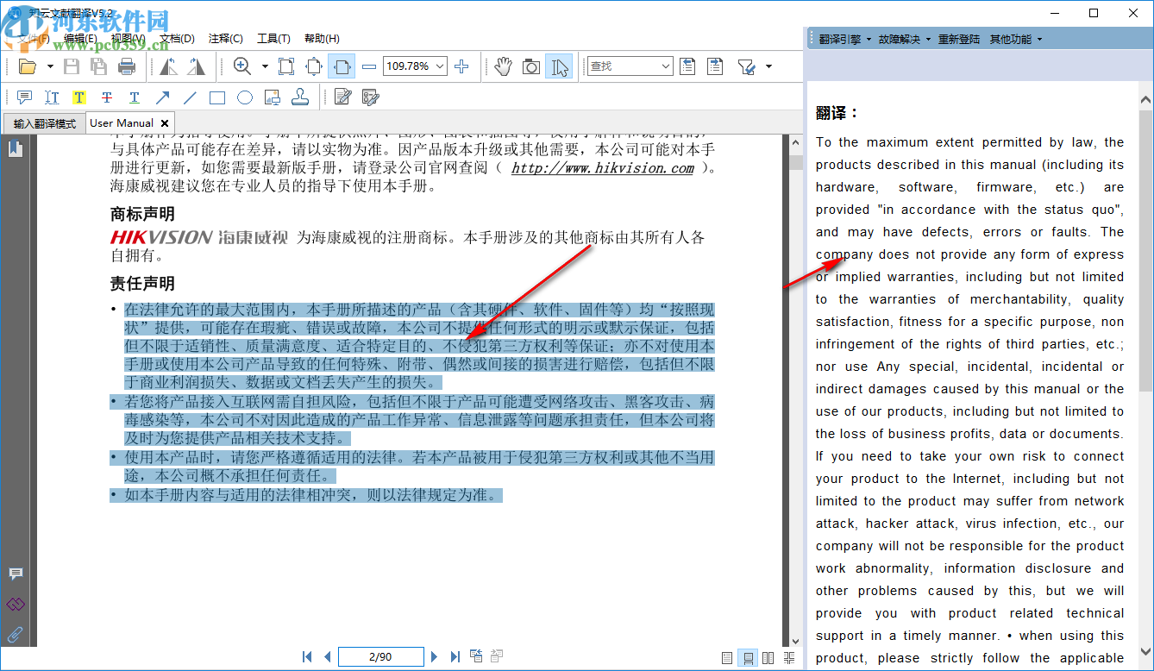Click the Print icon in toolbar
Viewport: 1154px width, 671px height.
click(x=127, y=66)
